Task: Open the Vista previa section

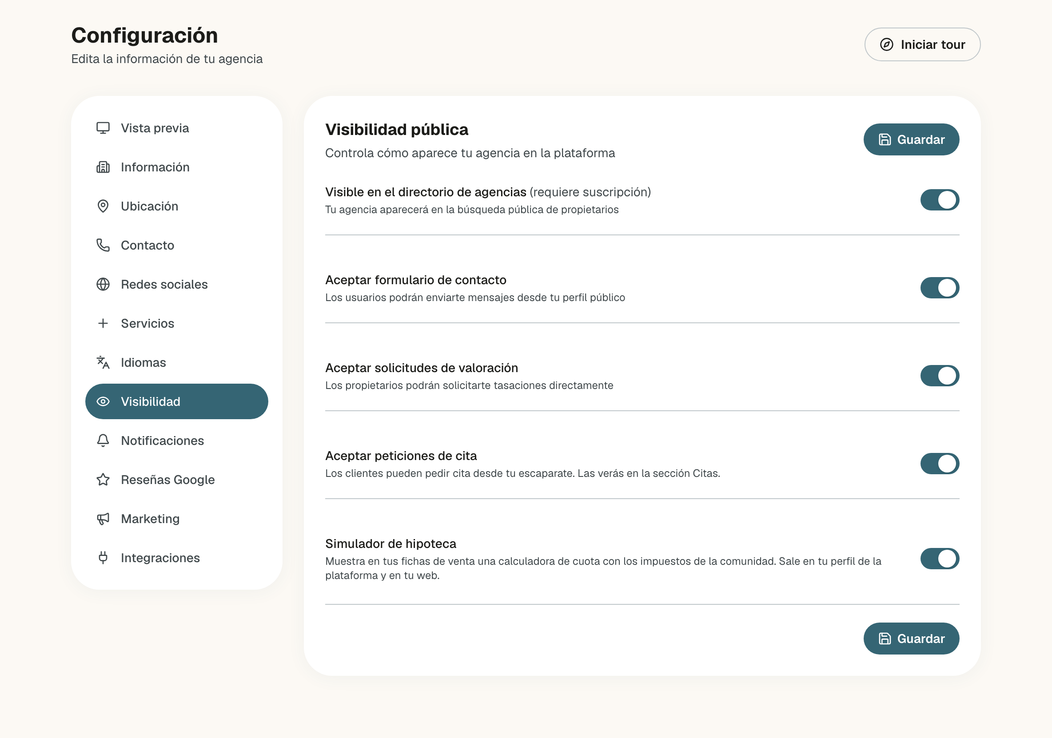Action: pos(176,128)
